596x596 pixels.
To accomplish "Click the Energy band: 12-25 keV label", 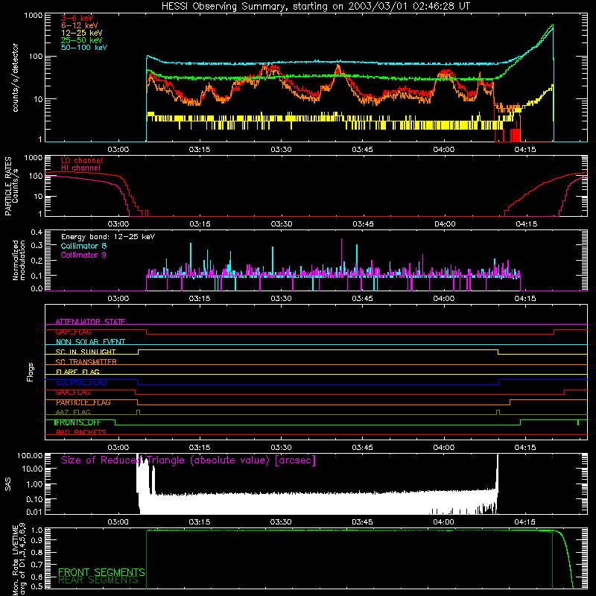I will (x=108, y=237).
